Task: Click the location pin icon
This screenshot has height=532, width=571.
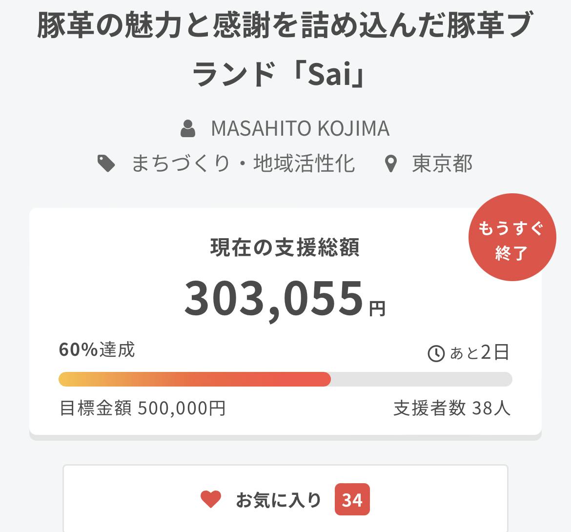Action: [x=390, y=164]
